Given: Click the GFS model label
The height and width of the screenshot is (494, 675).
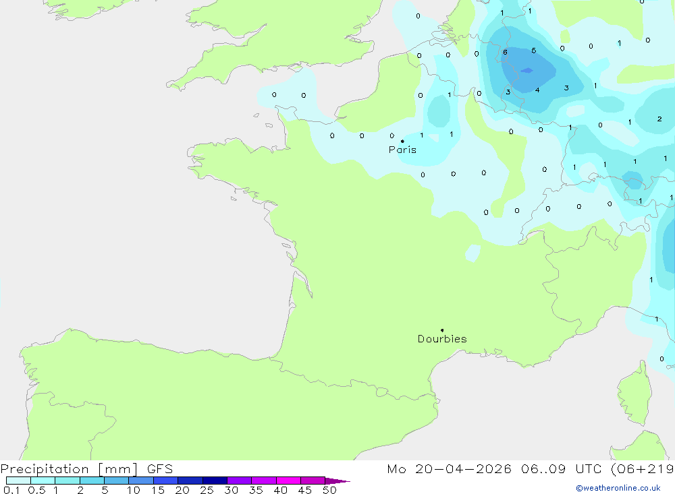Looking at the screenshot, I should [x=160, y=469].
